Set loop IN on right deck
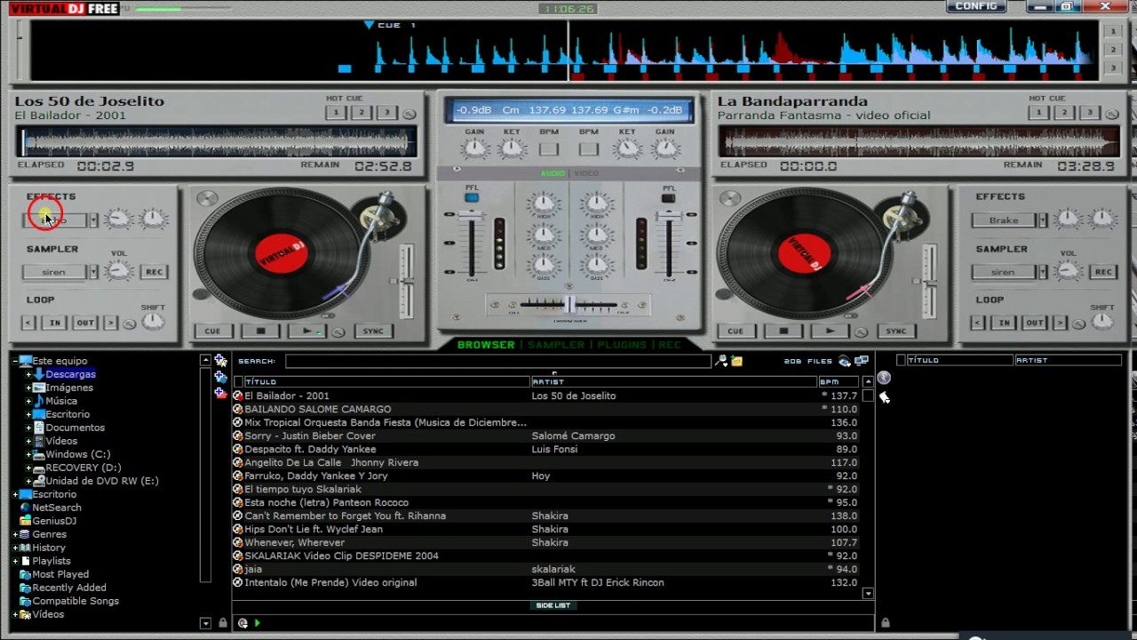 [1005, 323]
